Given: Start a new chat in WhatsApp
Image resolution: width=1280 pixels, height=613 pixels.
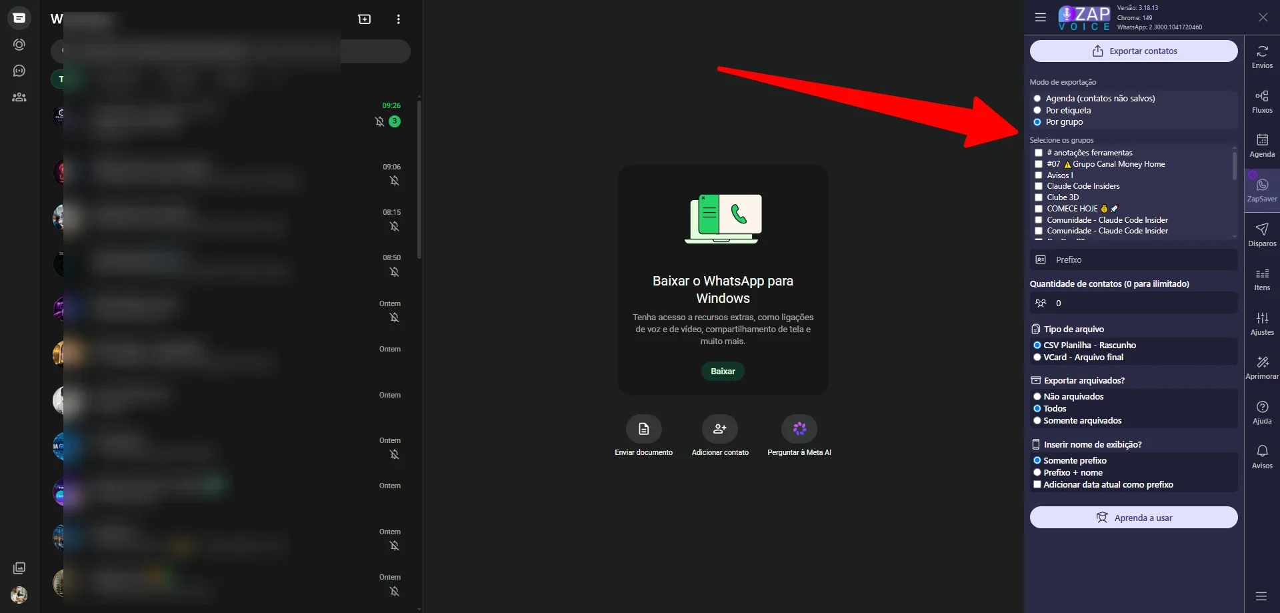Looking at the screenshot, I should (x=364, y=19).
